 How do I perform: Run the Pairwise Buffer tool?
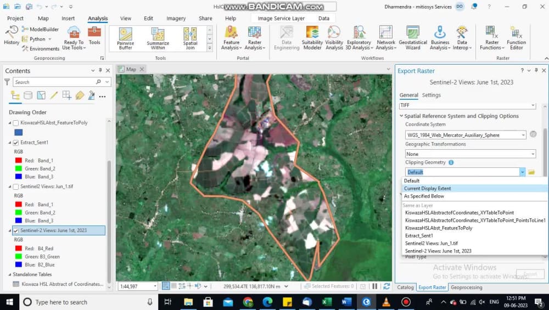[125, 38]
